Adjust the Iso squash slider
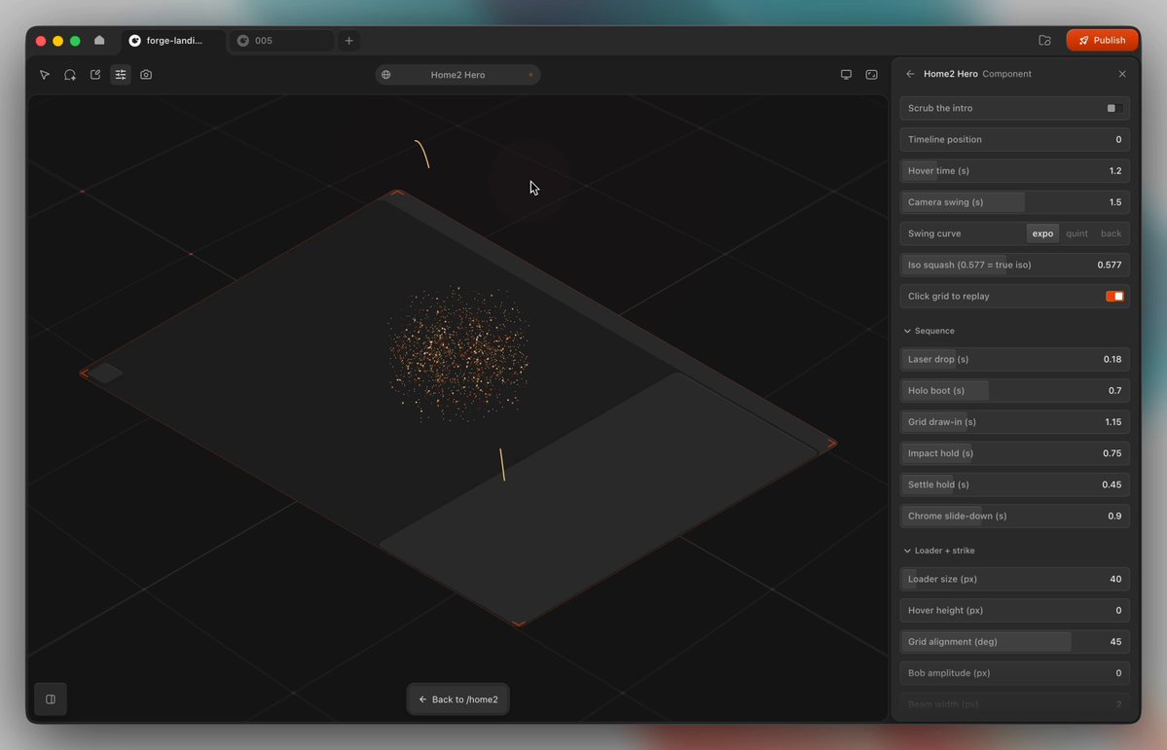 tap(1014, 265)
